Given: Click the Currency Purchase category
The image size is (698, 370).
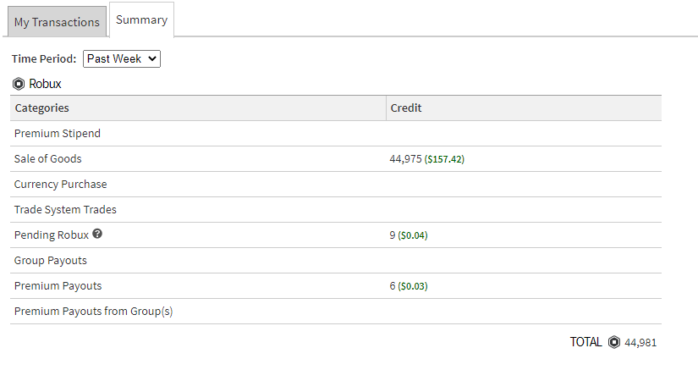Looking at the screenshot, I should pyautogui.click(x=61, y=185).
